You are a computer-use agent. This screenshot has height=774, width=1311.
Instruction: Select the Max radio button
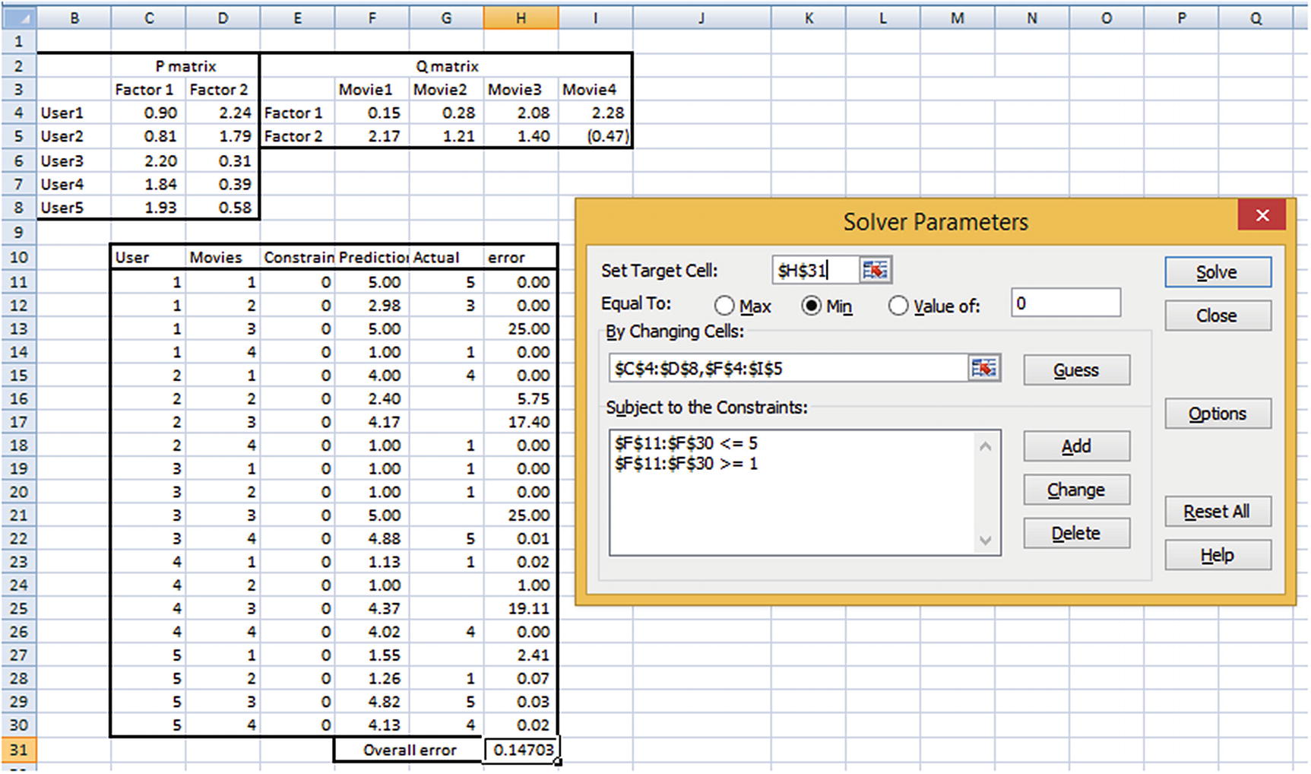[724, 306]
